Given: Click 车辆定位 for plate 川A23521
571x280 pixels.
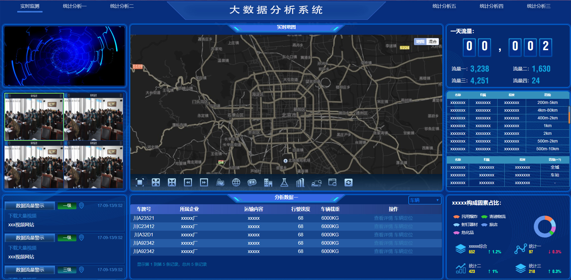Looking at the screenshot, I should click(x=404, y=218).
